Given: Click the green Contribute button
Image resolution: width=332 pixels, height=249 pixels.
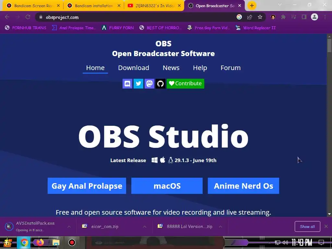Looking at the screenshot, I should 185,84.
